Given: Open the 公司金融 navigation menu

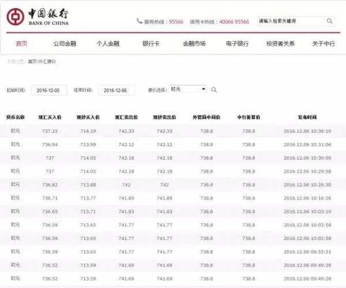Looking at the screenshot, I should (65, 44).
